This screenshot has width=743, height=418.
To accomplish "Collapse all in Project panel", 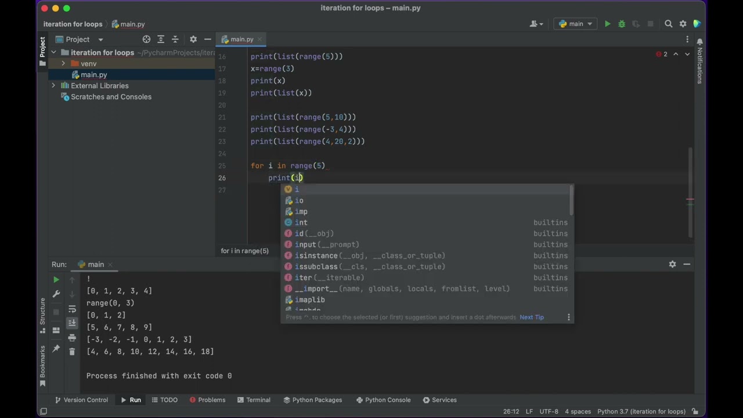I will point(175,39).
